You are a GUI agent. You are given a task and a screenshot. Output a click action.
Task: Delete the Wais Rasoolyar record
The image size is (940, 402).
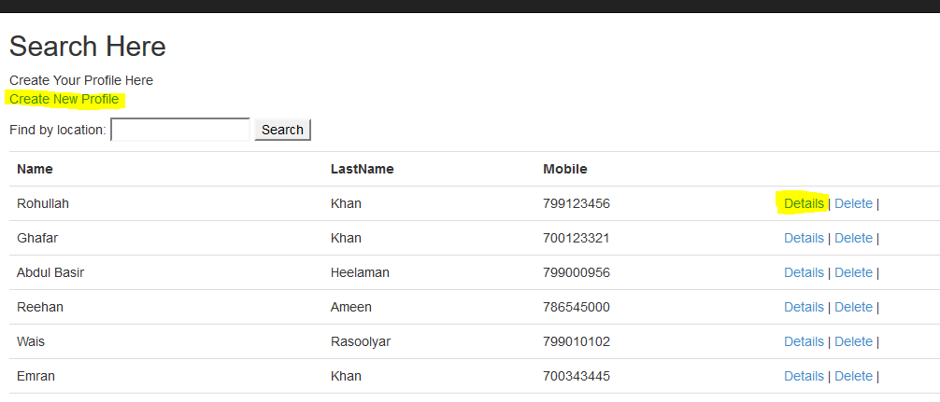[854, 341]
